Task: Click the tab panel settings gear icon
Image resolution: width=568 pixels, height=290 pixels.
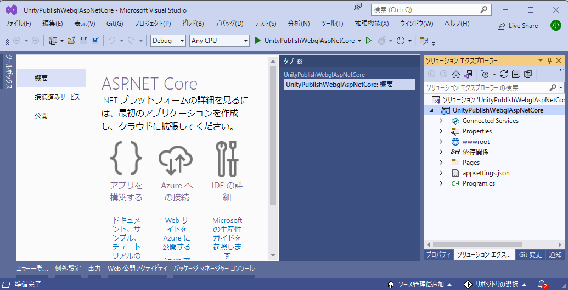Action: click(x=300, y=62)
